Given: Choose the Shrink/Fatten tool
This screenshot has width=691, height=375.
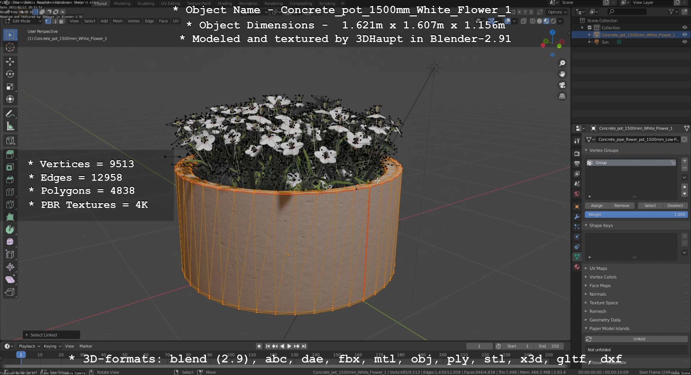Looking at the screenshot, I should tap(10, 267).
